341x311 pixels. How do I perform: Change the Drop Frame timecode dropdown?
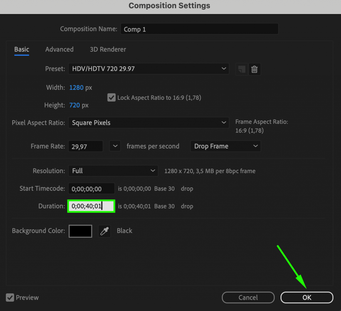225,146
